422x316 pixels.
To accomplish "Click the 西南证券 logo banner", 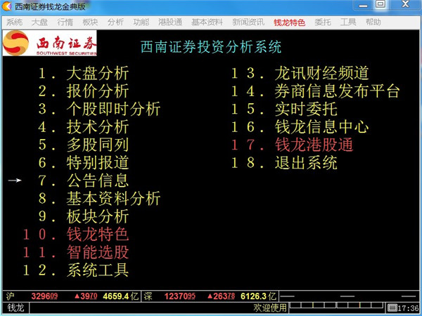I will point(49,43).
